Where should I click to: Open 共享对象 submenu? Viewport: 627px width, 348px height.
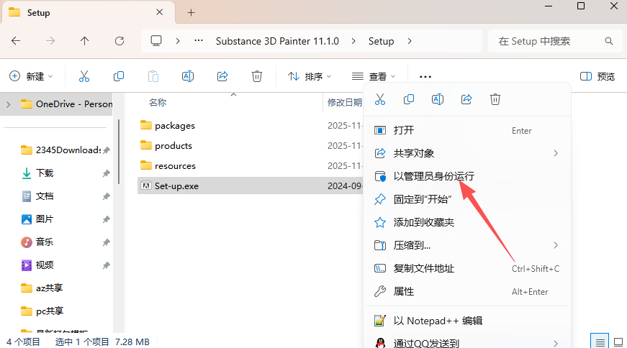point(466,153)
